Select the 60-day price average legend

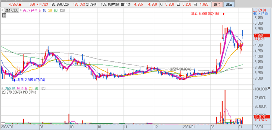pyautogui.click(x=56, y=11)
